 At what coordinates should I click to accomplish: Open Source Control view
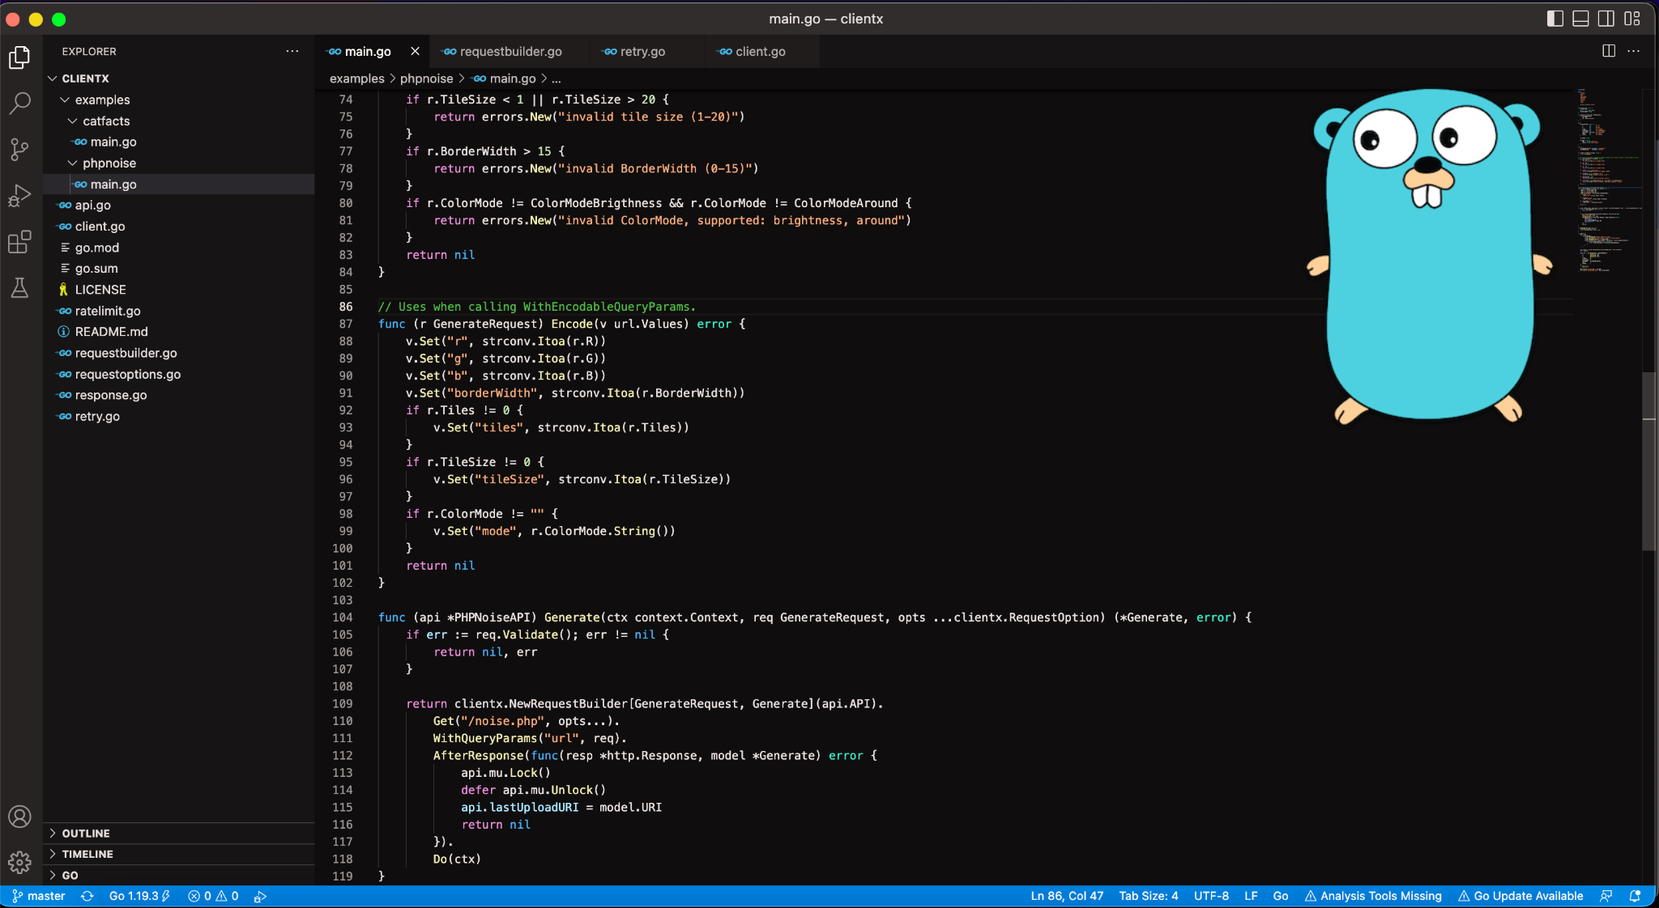(x=19, y=149)
